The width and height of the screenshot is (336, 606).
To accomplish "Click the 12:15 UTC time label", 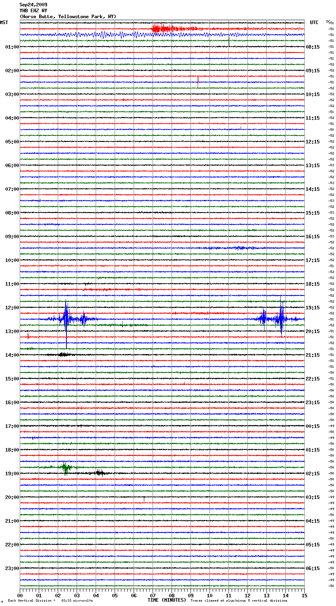I will 313,142.
